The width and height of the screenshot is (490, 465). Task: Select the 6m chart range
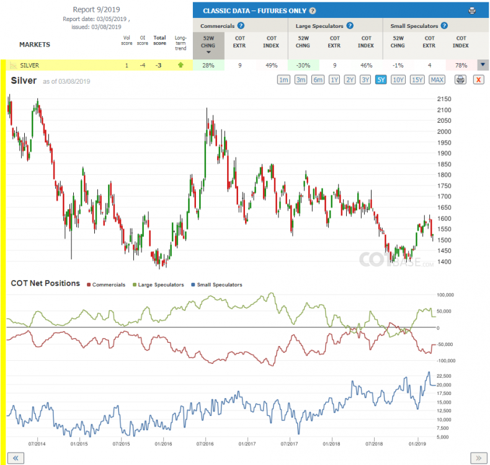tap(318, 80)
